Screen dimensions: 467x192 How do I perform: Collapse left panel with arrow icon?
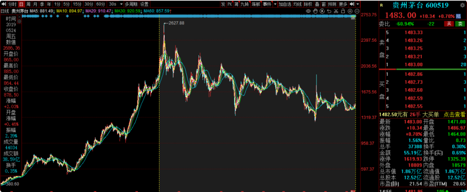[3, 4]
